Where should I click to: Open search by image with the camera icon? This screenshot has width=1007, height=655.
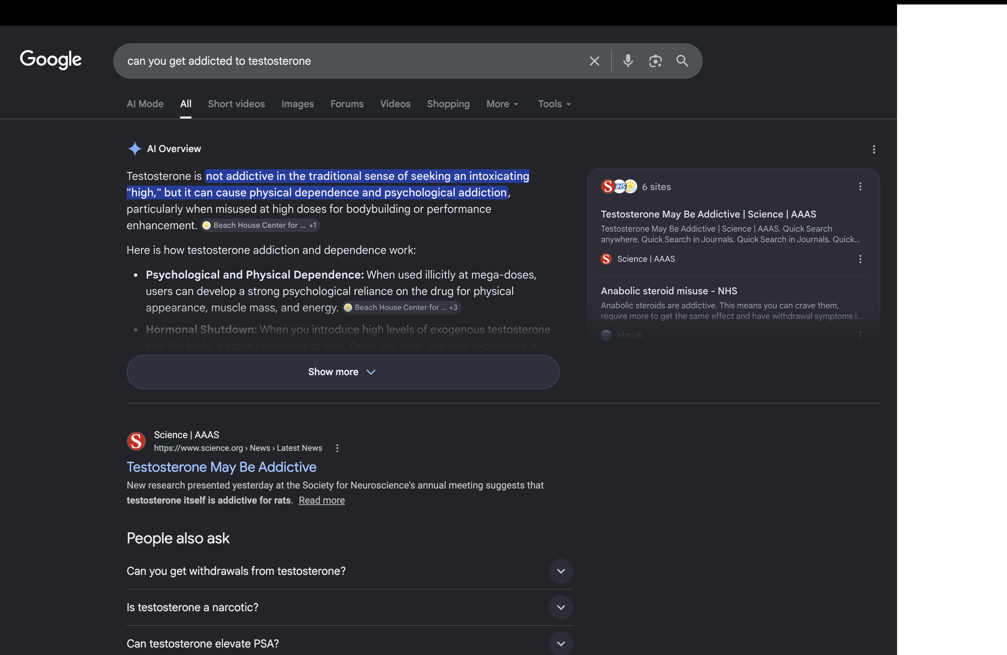(655, 61)
